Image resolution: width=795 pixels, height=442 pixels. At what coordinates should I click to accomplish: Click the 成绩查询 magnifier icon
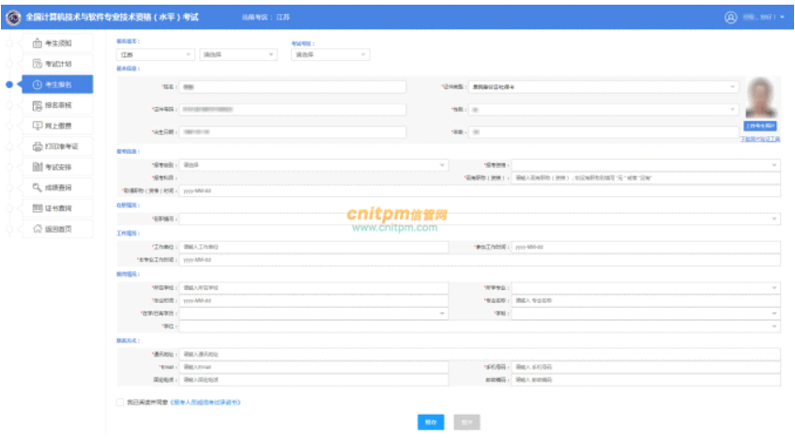pos(38,188)
